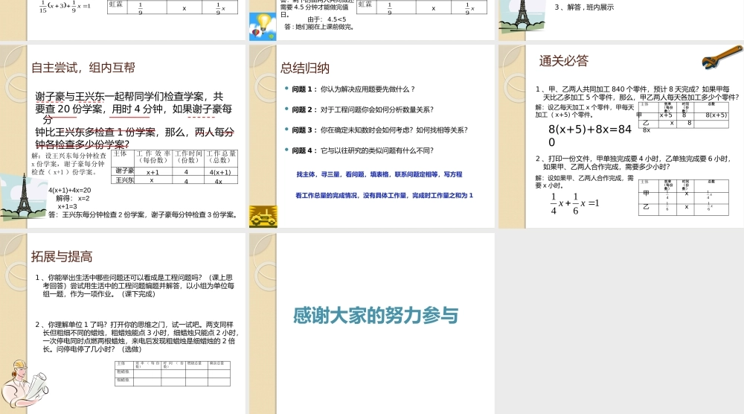
Task: Click the problem text starting 谢子豪与王兴东一起
Action: pos(134,120)
